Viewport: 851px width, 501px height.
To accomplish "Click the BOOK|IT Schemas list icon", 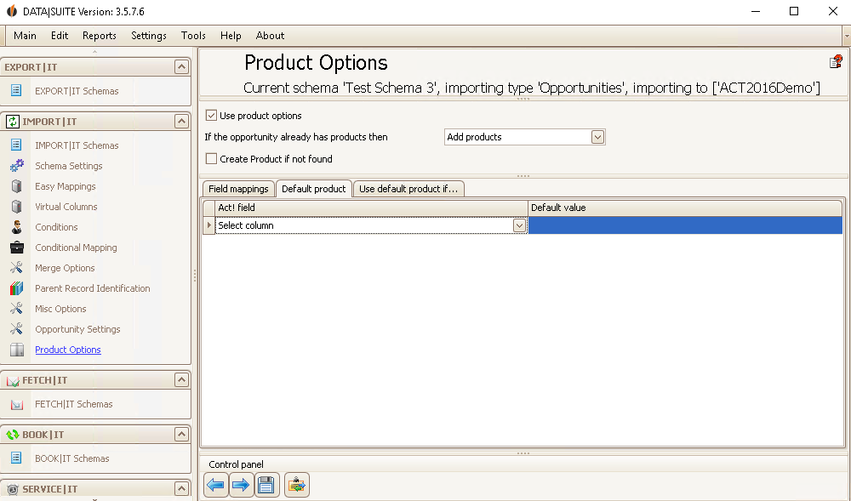I will tap(16, 458).
